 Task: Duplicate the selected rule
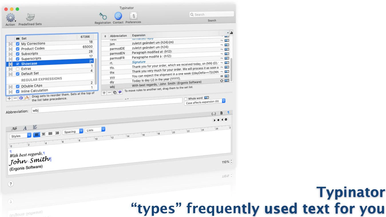tap(115, 93)
